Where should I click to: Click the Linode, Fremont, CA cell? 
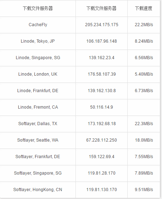(x=38, y=107)
